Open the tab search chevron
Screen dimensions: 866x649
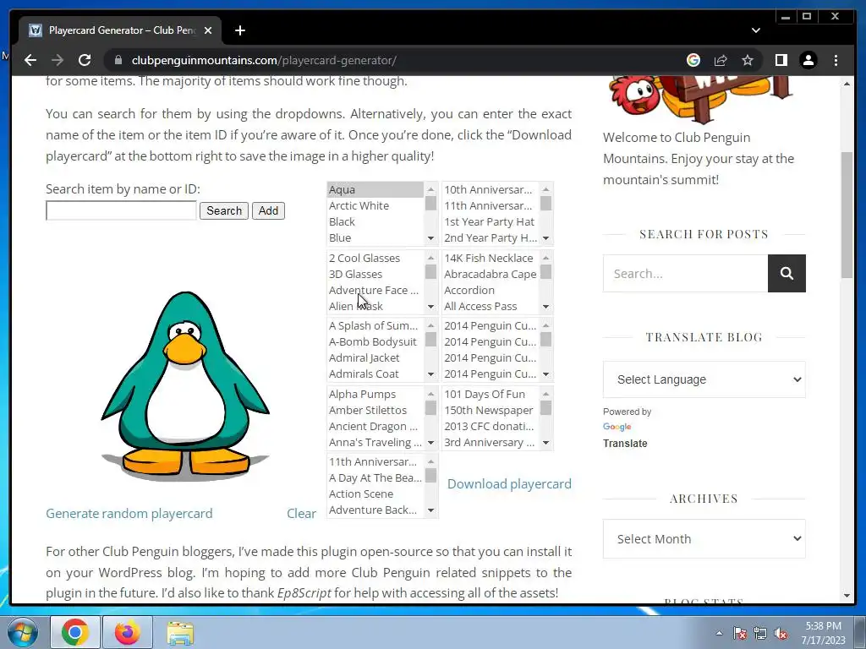pyautogui.click(x=755, y=30)
